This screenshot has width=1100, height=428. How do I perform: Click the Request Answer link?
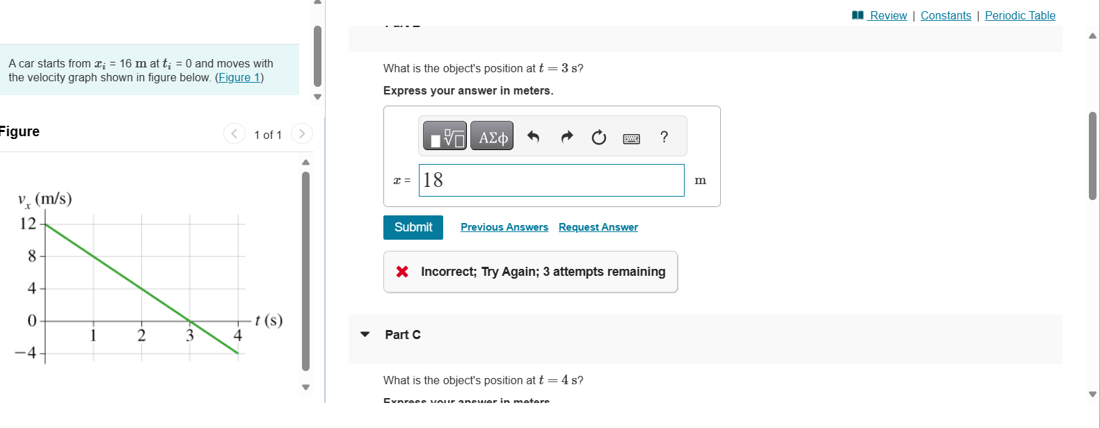pos(598,227)
